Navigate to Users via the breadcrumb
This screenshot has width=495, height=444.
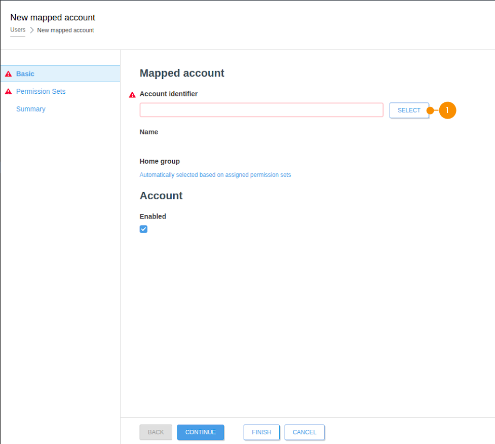18,30
